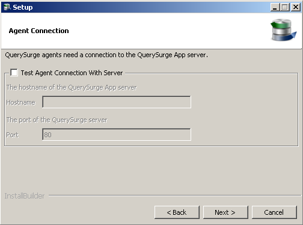Screen dimensions: 303x225
Task: Click the 'Test Agent Connection With Server' label
Action: [x=72, y=73]
